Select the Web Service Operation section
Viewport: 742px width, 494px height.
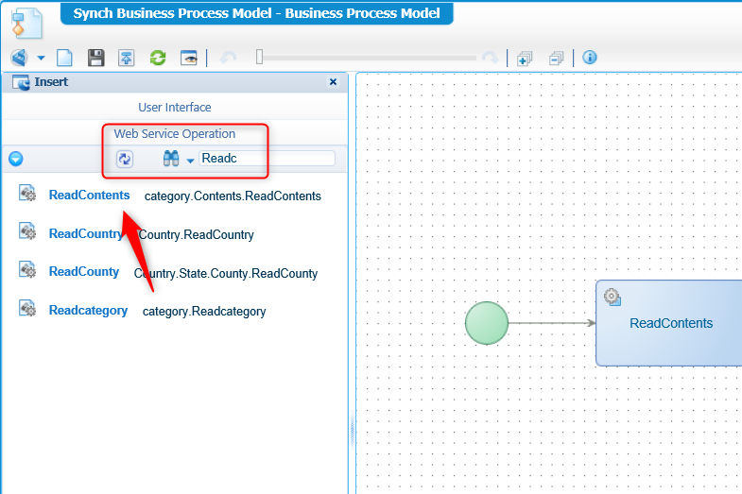point(175,134)
